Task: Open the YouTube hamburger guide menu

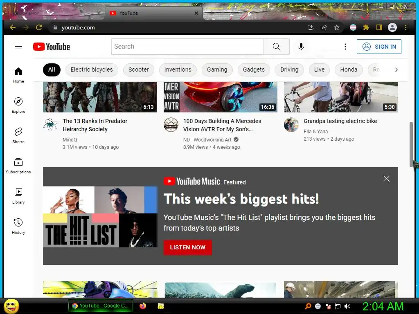Action: (x=18, y=47)
